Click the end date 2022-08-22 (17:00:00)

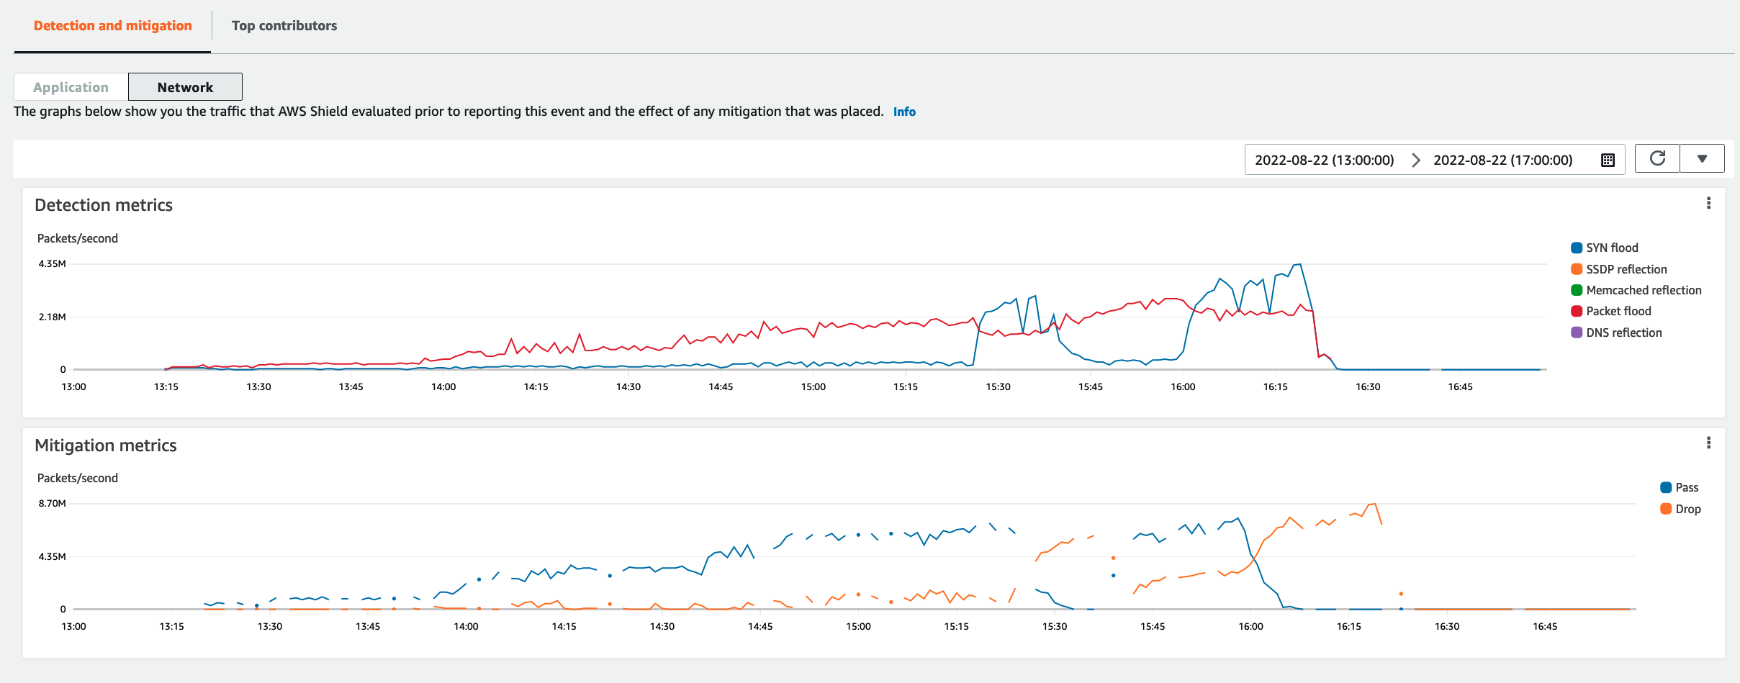[1502, 160]
